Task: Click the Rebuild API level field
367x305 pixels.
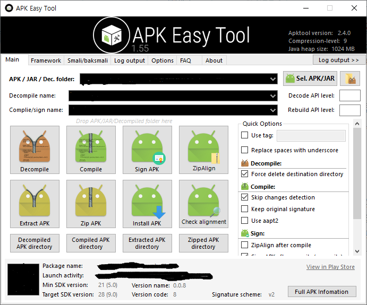Action: pyautogui.click(x=349, y=110)
